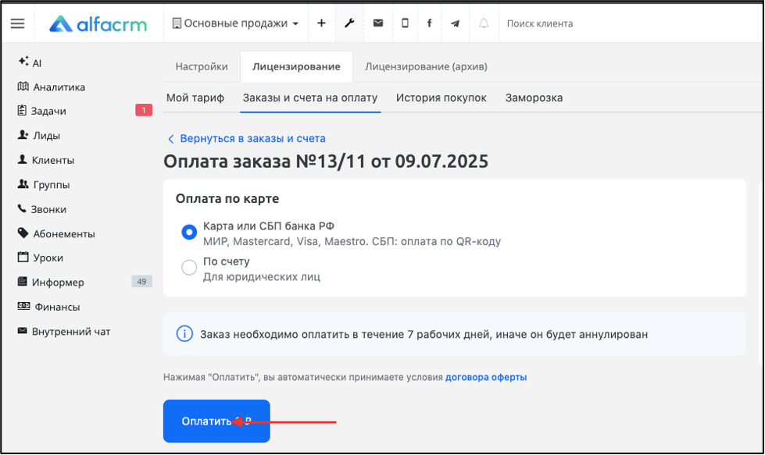The image size is (765, 455).
Task: Open the wrench settings icon
Action: point(349,23)
